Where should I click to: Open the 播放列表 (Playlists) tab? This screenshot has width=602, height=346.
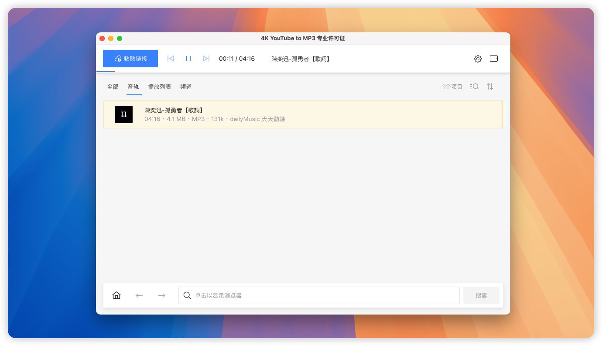[x=159, y=86]
